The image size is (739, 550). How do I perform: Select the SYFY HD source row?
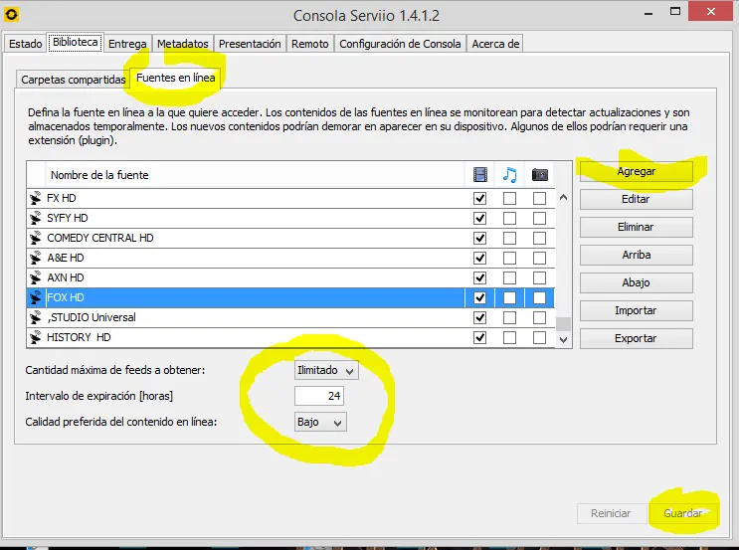290,218
